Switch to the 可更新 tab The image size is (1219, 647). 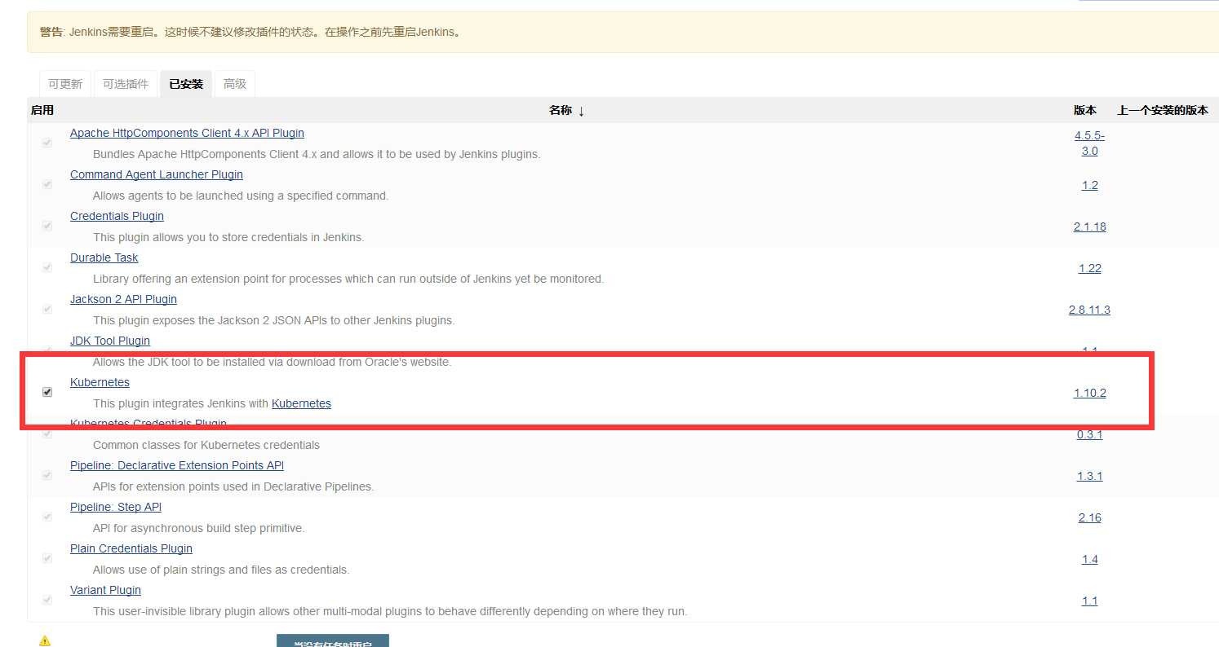65,84
